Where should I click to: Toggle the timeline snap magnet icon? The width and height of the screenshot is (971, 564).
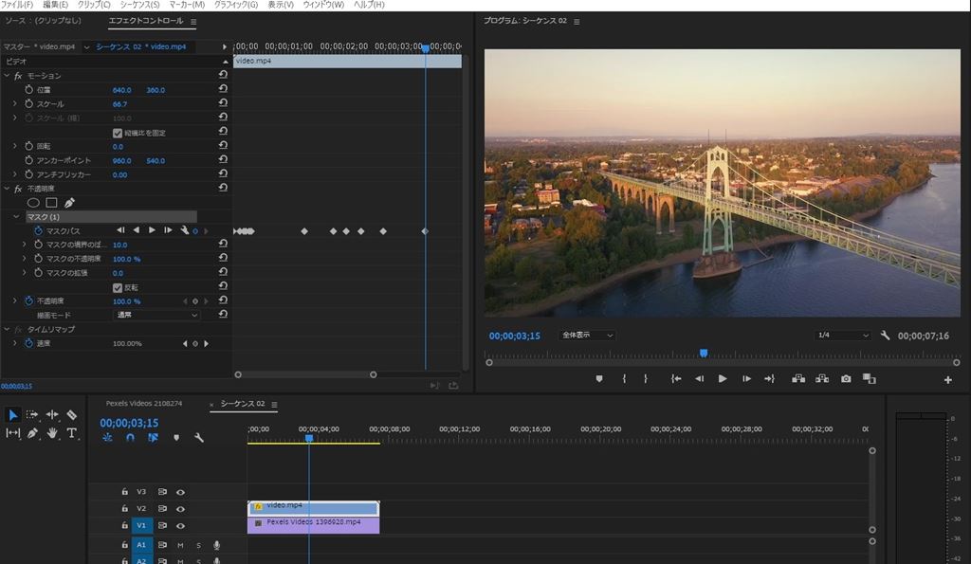click(x=130, y=438)
